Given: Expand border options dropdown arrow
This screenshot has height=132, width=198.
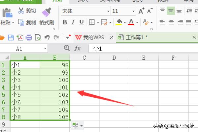Looking at the screenshot, I should (x=98, y=22).
